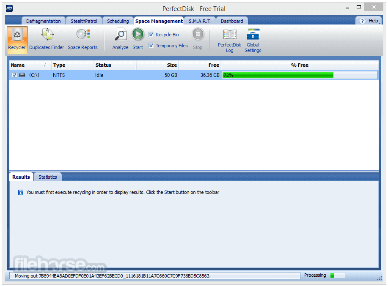Sort by the Status column header
388x286 pixels.
tap(115, 65)
